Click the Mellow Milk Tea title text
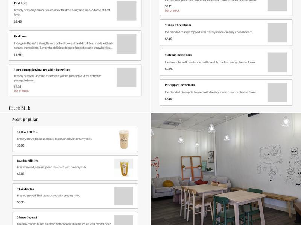Image resolution: width=301 pixels, height=225 pixels. (x=27, y=132)
